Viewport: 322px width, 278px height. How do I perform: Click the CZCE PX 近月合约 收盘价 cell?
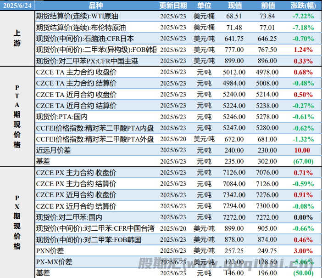pyautogui.click(x=76, y=195)
